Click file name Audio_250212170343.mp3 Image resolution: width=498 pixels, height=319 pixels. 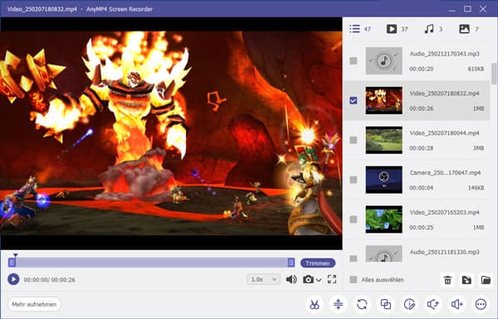pyautogui.click(x=444, y=54)
